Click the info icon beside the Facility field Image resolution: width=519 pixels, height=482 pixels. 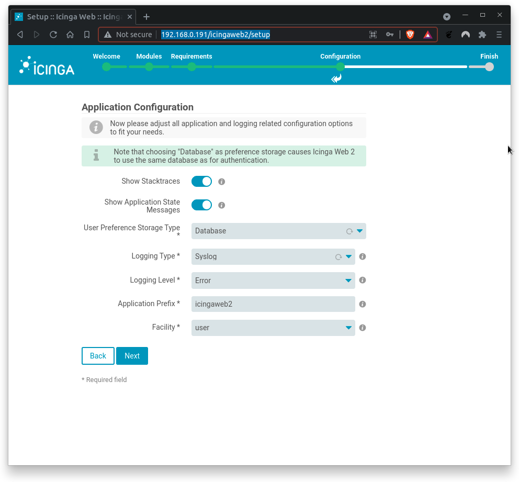(362, 328)
